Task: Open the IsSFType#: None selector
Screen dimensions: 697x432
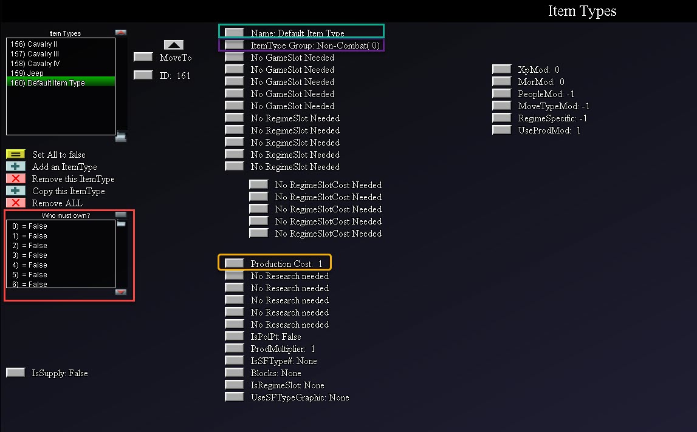Action: coord(234,360)
